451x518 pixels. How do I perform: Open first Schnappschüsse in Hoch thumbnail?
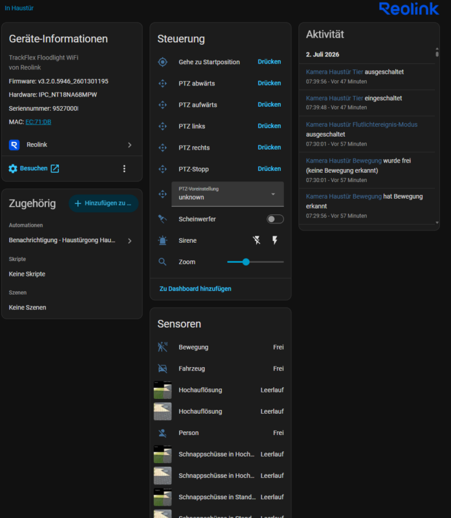(162, 455)
